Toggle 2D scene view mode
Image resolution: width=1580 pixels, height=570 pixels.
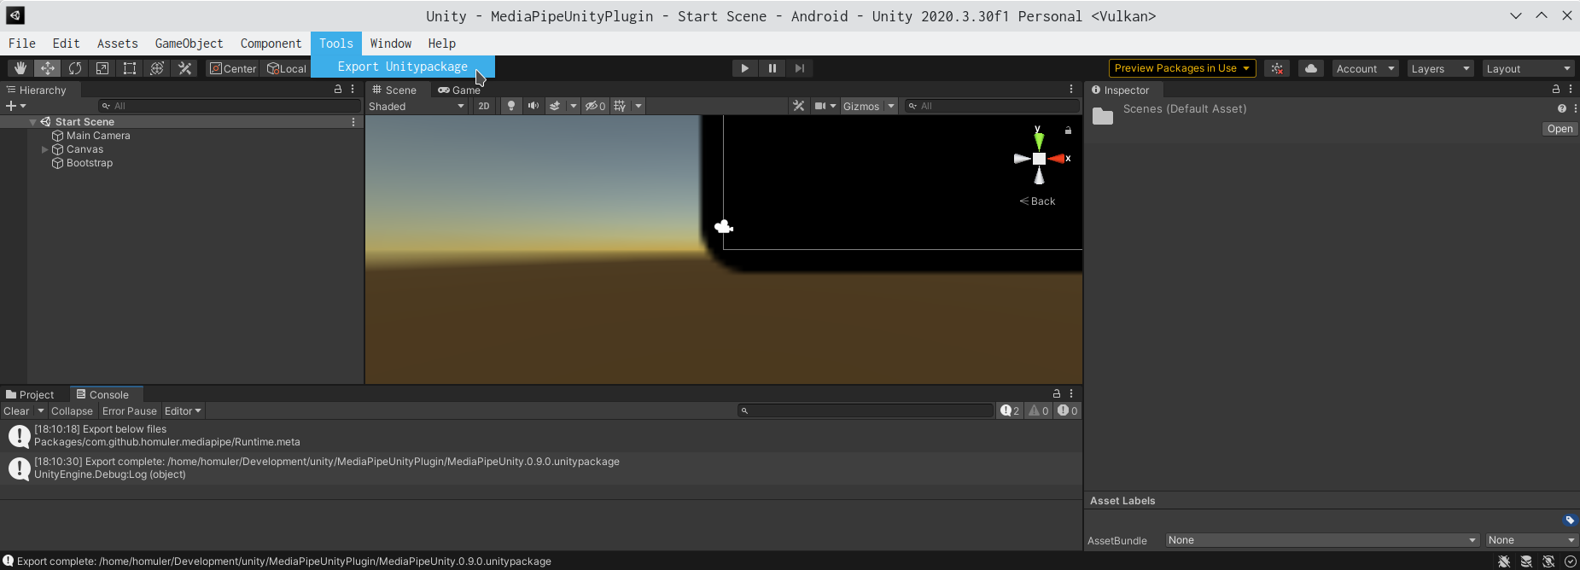point(484,106)
